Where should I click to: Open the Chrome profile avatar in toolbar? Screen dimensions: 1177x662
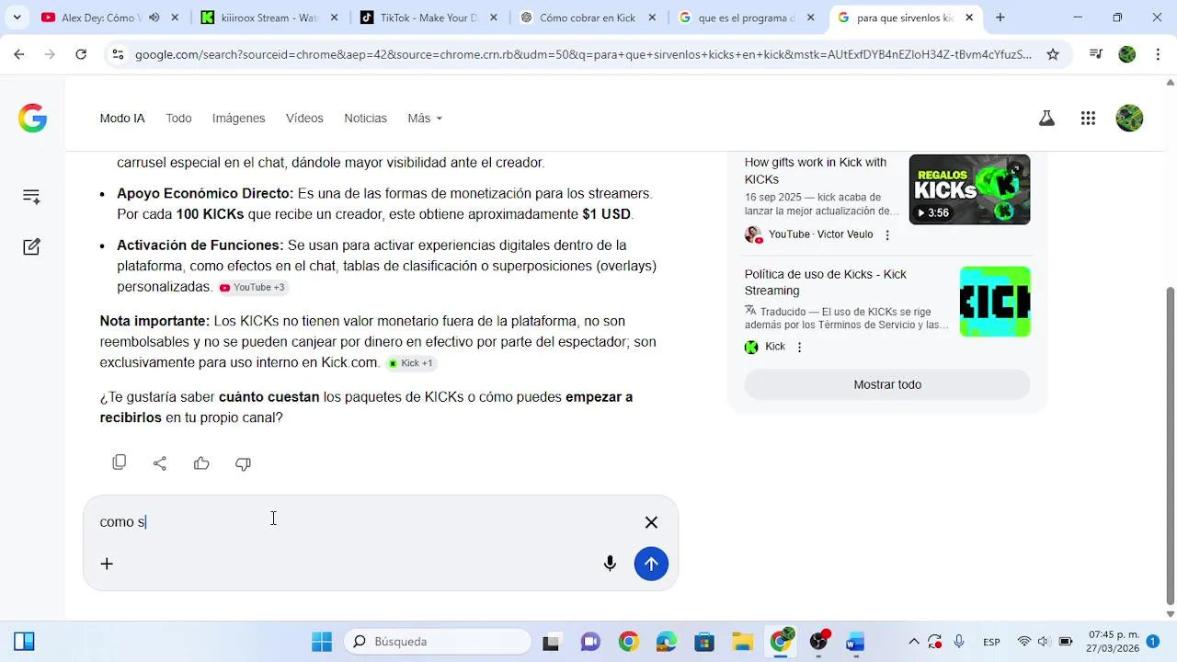click(1127, 54)
